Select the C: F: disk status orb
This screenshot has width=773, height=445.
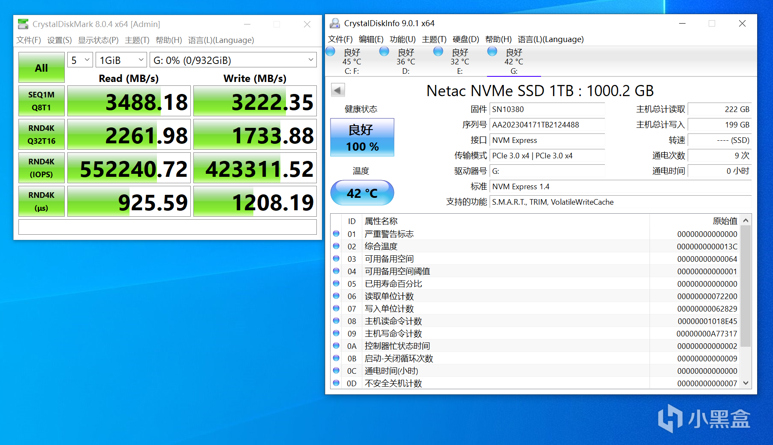coord(330,51)
